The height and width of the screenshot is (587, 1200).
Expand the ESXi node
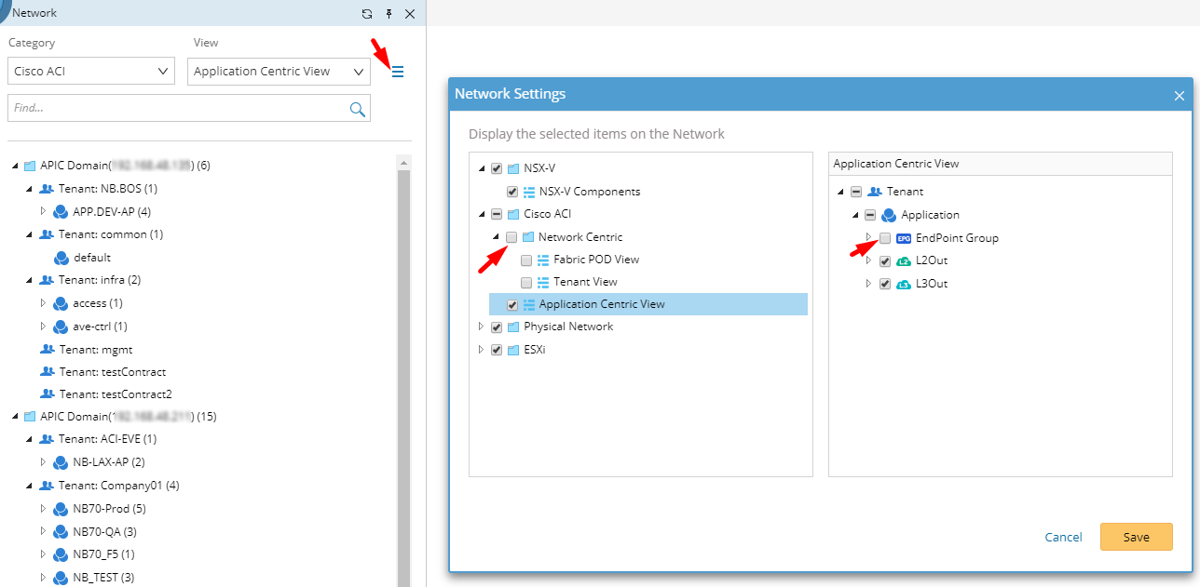coord(482,350)
